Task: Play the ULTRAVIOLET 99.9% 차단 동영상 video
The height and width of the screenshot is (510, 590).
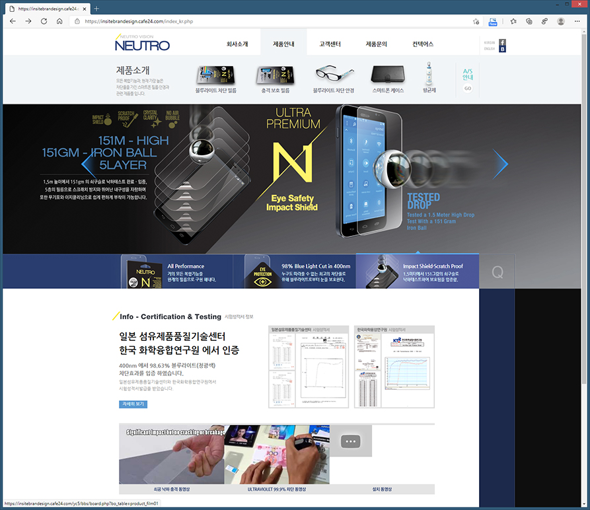Action: [x=277, y=455]
